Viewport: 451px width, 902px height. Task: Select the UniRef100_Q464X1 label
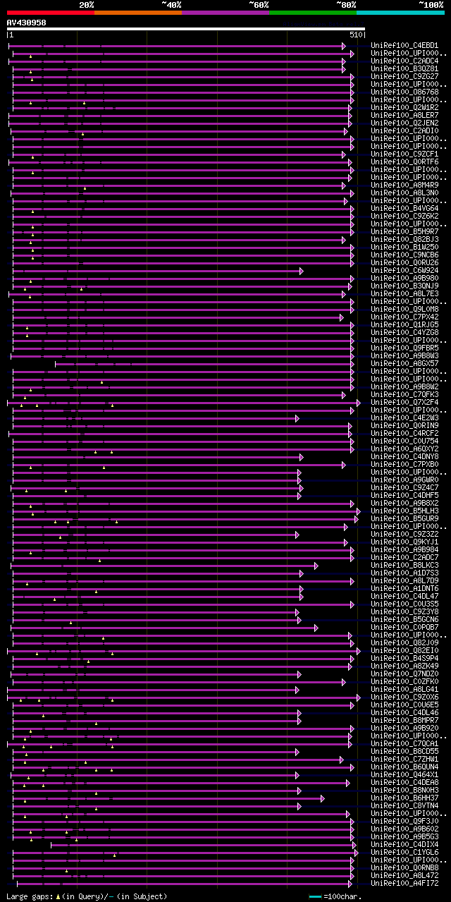coord(404,775)
